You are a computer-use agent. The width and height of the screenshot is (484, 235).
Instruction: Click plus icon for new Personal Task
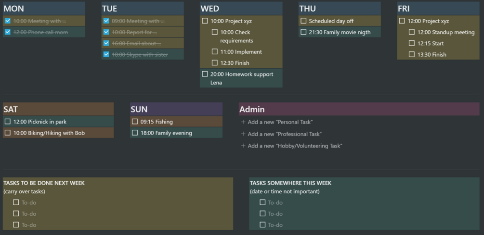[x=243, y=122]
